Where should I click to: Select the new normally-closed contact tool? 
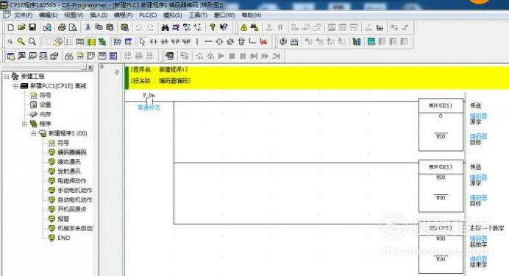pyautogui.click(x=164, y=41)
